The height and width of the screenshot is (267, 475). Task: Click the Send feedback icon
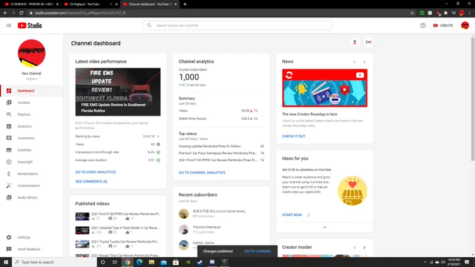[9, 249]
